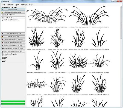Click the scroll-up arrow of the preview scrollbar

click(x=121, y=7)
